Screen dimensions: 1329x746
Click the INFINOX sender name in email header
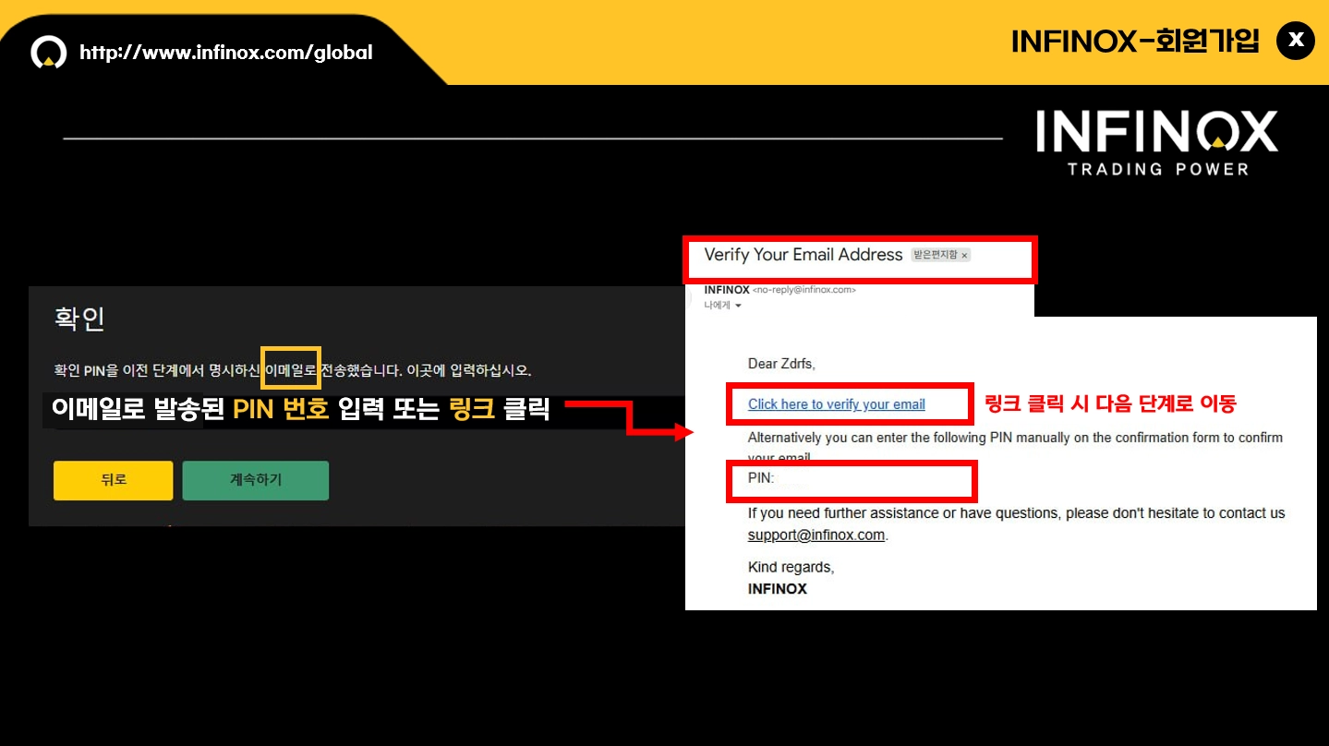pos(727,290)
